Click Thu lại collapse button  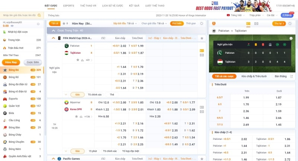point(279,23)
